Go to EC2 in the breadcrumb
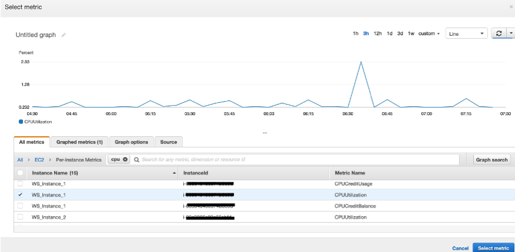The image size is (515, 252). click(39, 160)
